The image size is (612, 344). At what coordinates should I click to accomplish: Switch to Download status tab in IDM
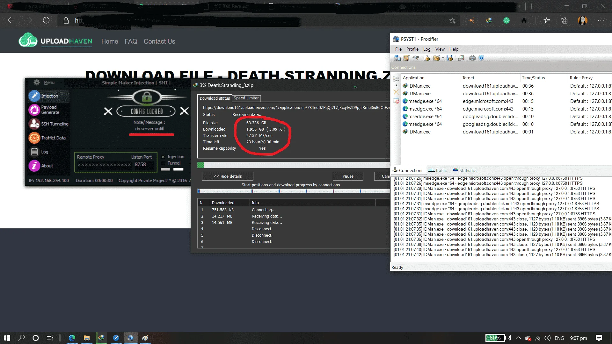coord(215,98)
